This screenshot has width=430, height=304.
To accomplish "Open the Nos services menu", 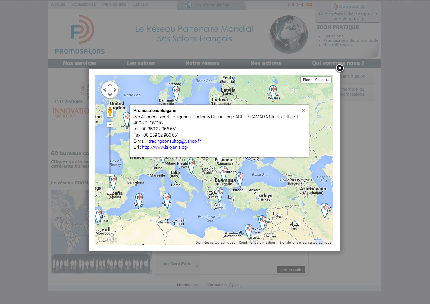I will coord(80,63).
